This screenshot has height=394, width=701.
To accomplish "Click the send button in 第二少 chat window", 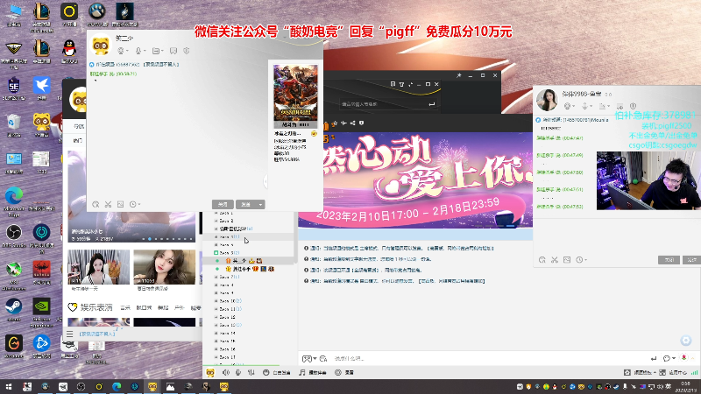I will 246,204.
